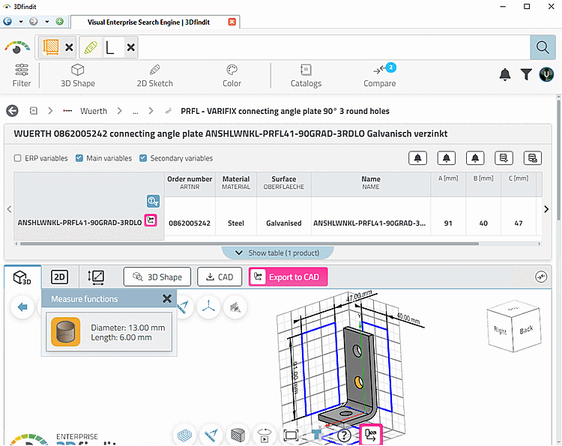Expand Show table (1 product)
This screenshot has width=562, height=446.
277,253
